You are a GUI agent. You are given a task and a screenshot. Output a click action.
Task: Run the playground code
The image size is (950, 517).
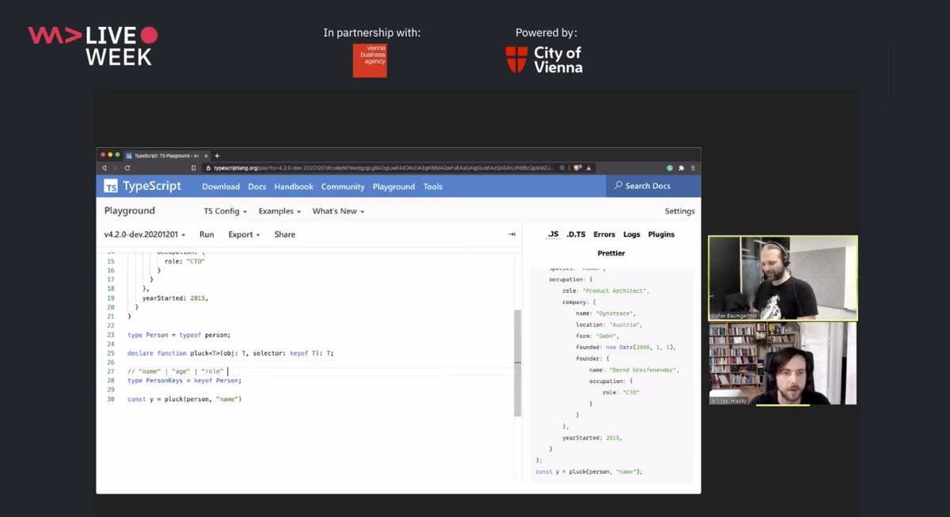click(207, 234)
